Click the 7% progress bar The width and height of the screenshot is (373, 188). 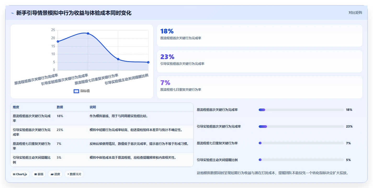(301, 143)
